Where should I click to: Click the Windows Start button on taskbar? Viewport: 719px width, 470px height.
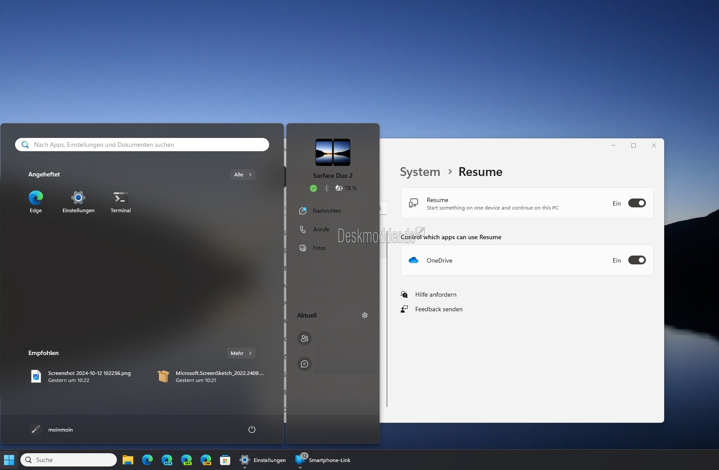click(9, 460)
